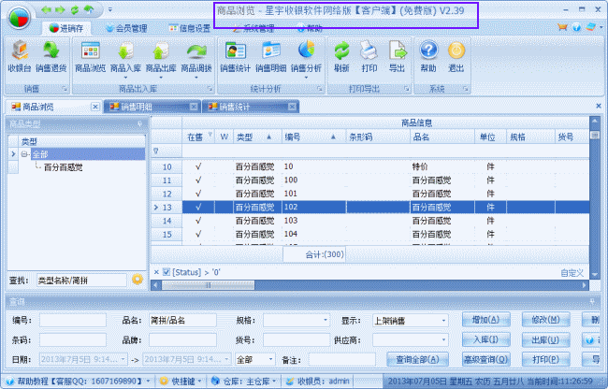
Task: Click the green back arrow in quick toolbar
Action: [47, 9]
